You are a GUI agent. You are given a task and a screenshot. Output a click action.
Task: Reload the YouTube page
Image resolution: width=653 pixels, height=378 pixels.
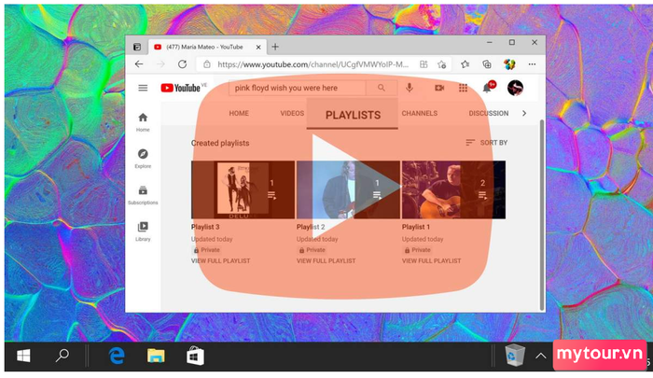pyautogui.click(x=183, y=64)
